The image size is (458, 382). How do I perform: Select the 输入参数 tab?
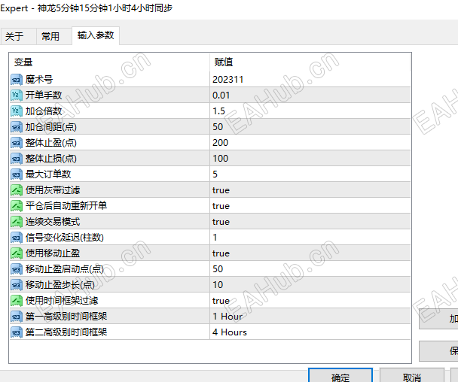[96, 35]
